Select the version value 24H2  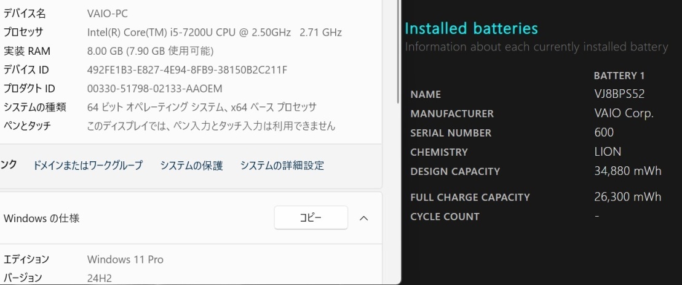[100, 278]
